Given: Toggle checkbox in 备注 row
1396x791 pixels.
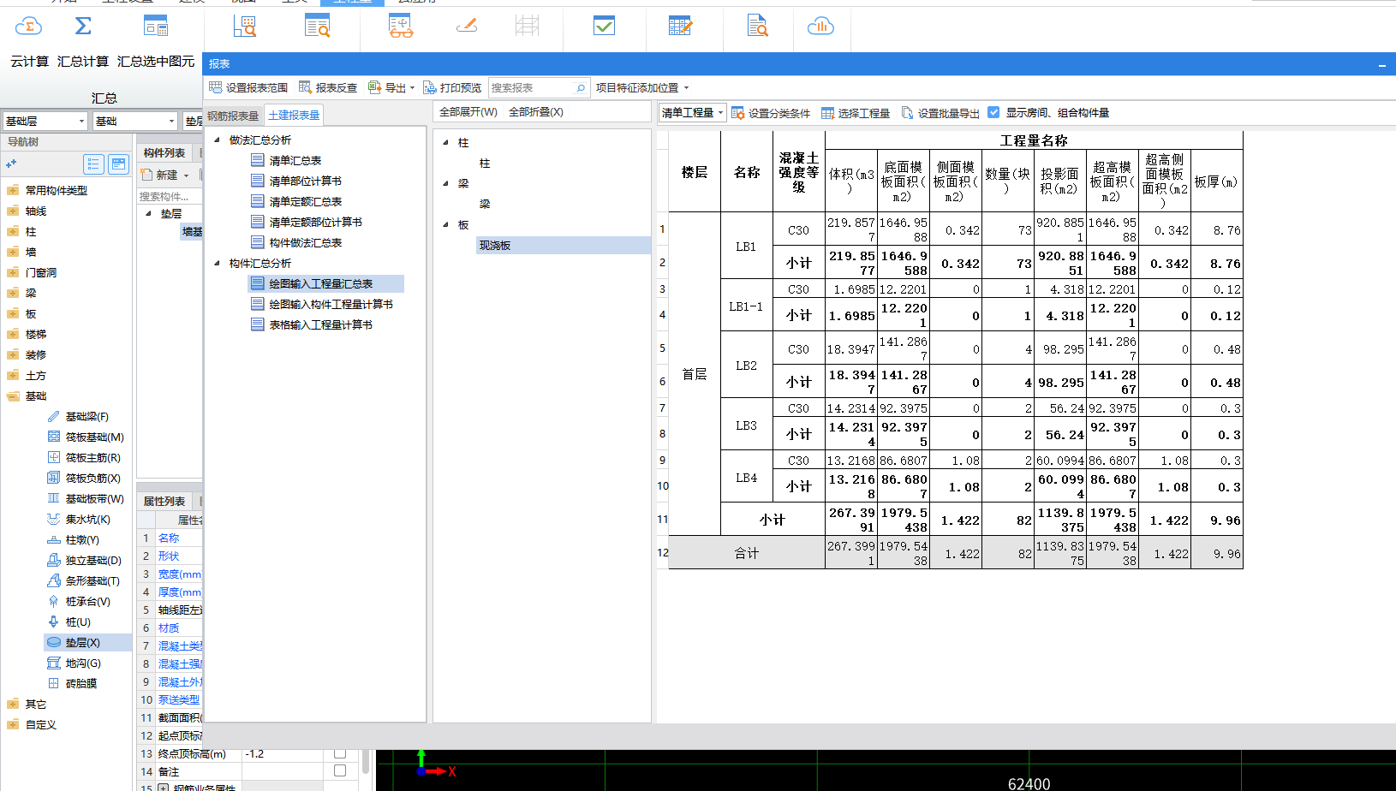Looking at the screenshot, I should click(340, 771).
